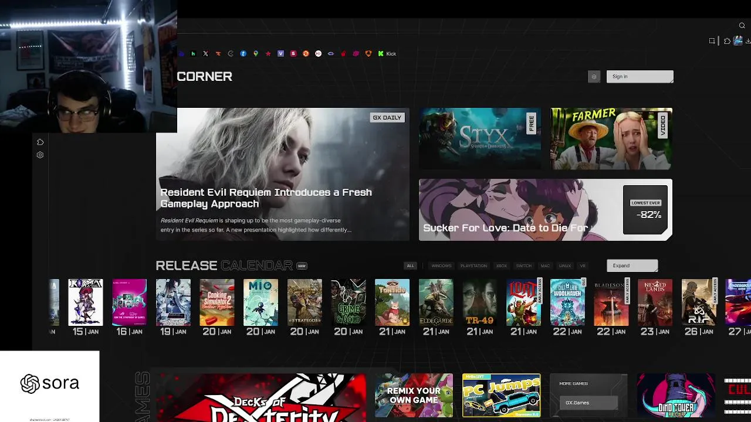
Task: Open the pink game cover dated 16 JAN
Action: click(x=129, y=302)
